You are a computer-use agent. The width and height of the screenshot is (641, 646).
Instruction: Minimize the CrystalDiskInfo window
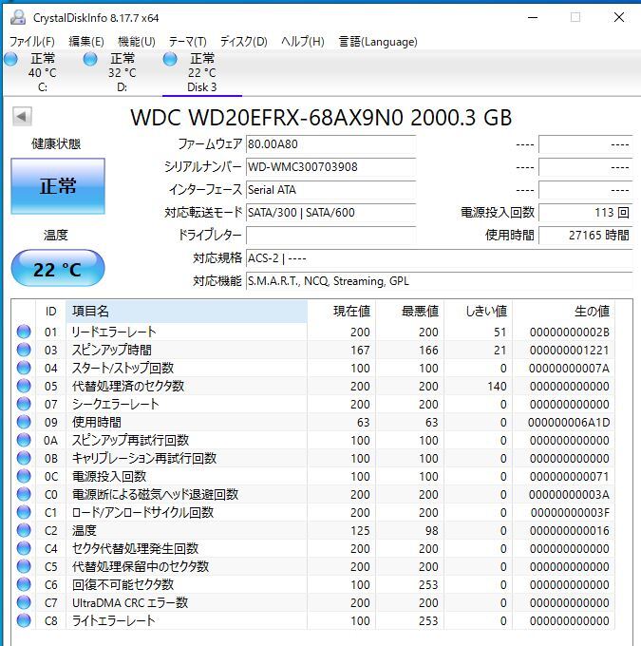pos(533,17)
